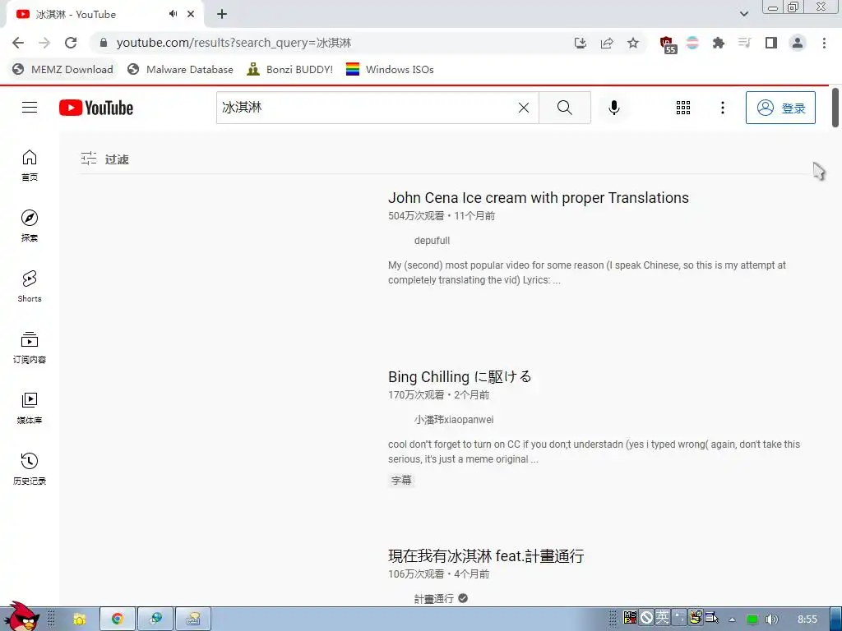Click the browser forward arrow
The height and width of the screenshot is (631, 842).
pyautogui.click(x=44, y=43)
